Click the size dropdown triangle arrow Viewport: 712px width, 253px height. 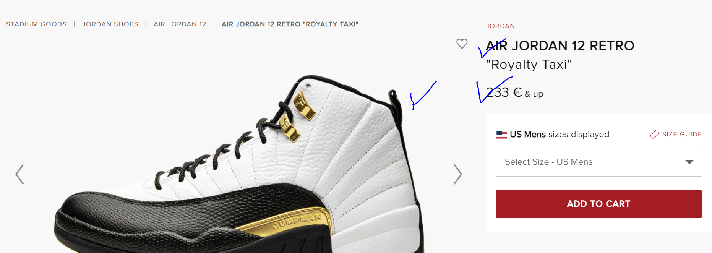pyautogui.click(x=689, y=162)
